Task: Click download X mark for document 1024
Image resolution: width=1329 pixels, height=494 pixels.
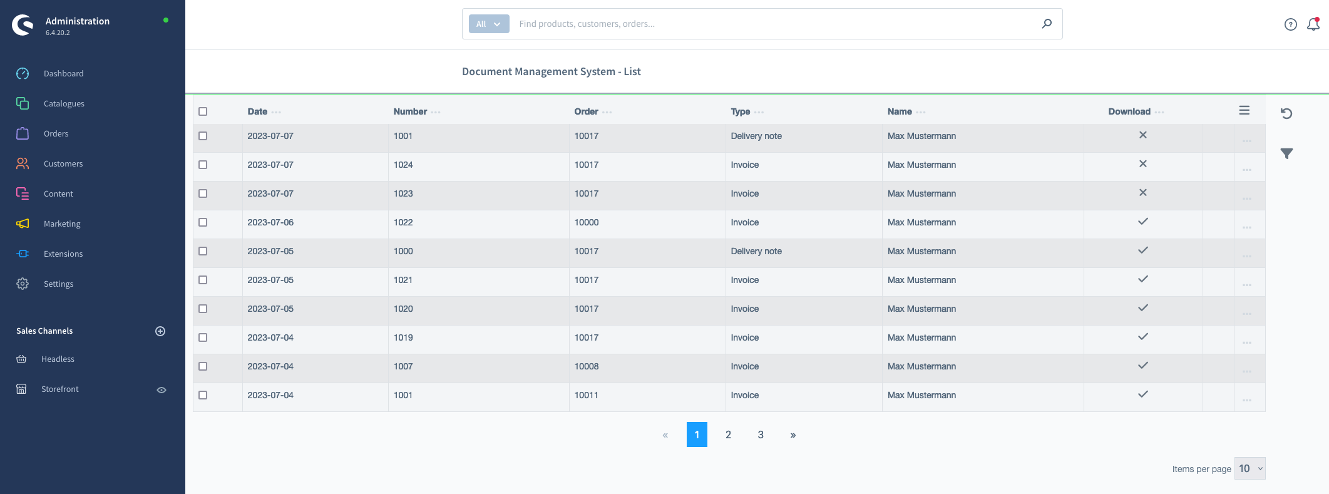Action: pos(1143,163)
